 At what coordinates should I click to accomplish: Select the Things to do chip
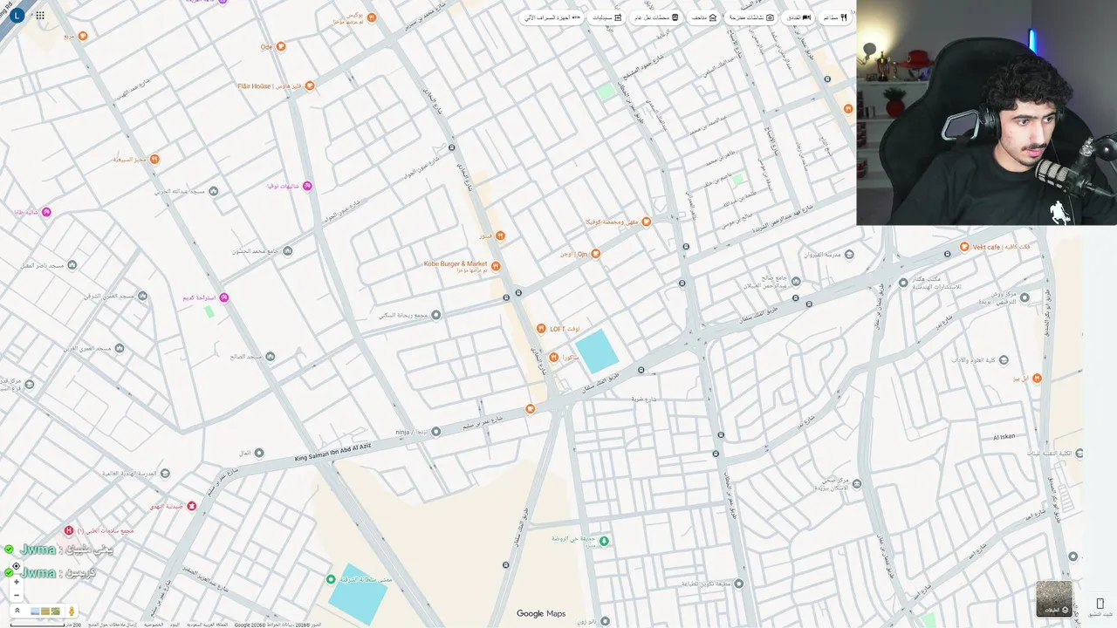(x=751, y=17)
